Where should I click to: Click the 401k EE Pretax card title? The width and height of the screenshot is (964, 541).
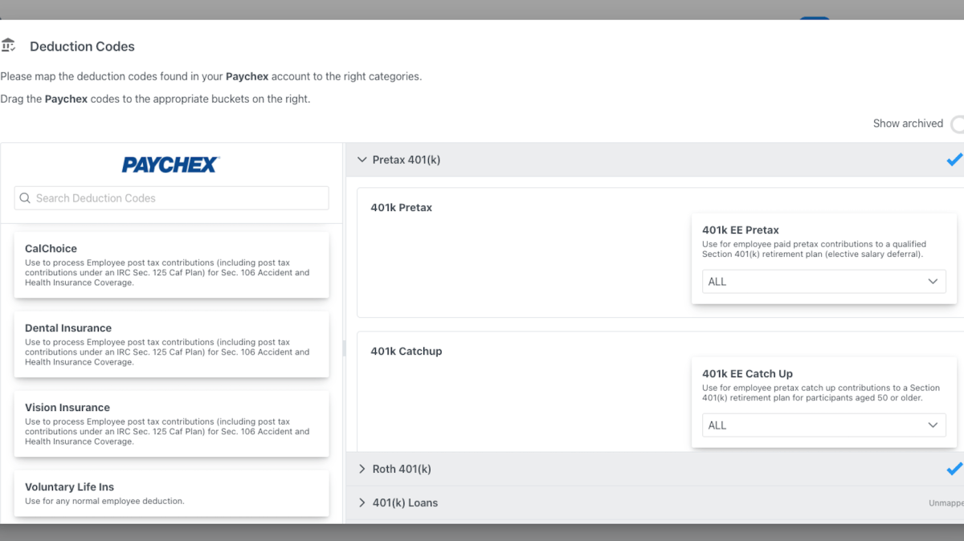[740, 230]
